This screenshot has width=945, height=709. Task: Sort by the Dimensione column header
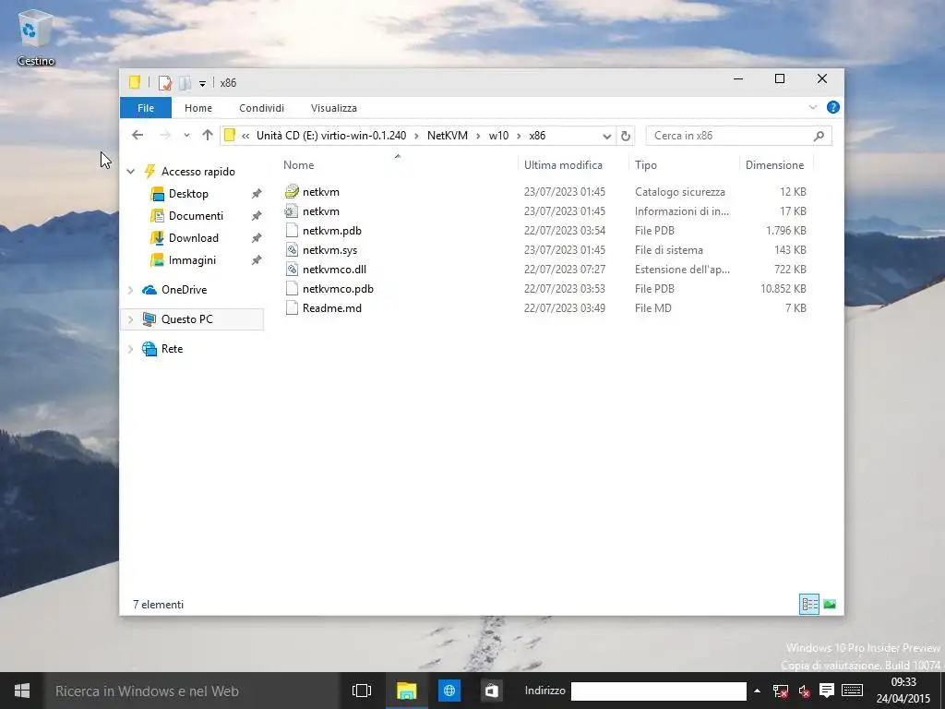[x=774, y=165]
